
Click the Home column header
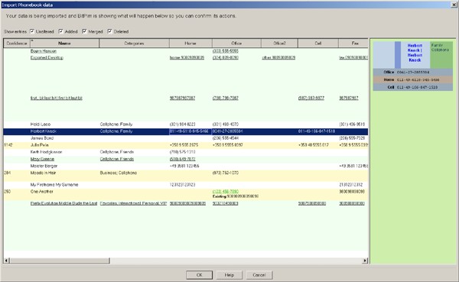pos(190,44)
